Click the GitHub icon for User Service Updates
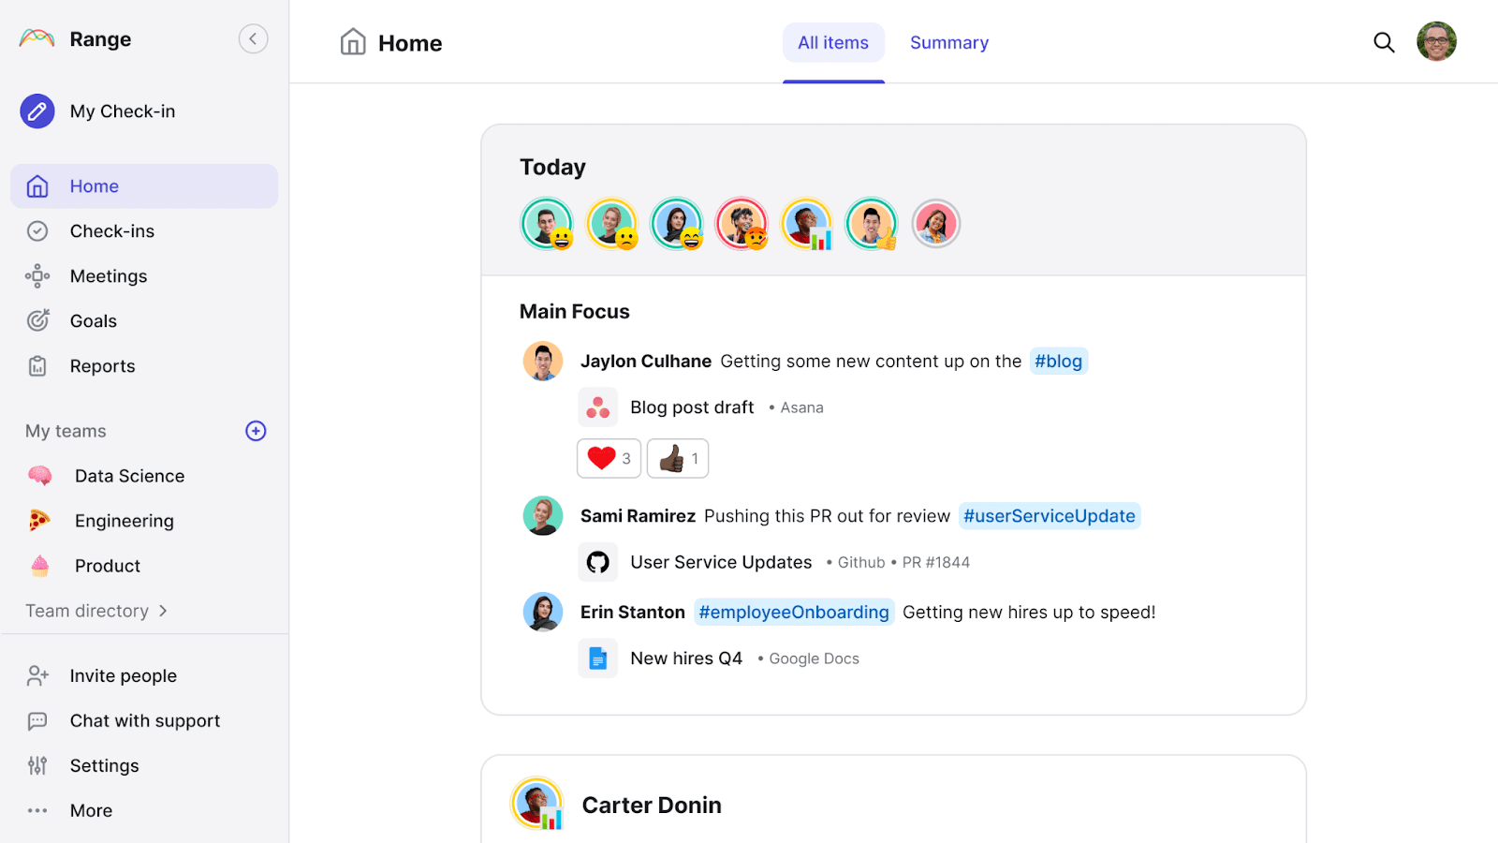Viewport: 1498px width, 843px height. (x=597, y=562)
